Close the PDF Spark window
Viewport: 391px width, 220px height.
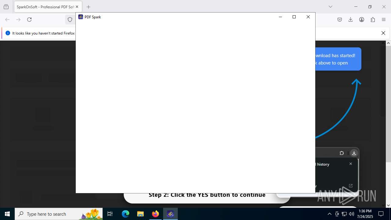tap(308, 17)
